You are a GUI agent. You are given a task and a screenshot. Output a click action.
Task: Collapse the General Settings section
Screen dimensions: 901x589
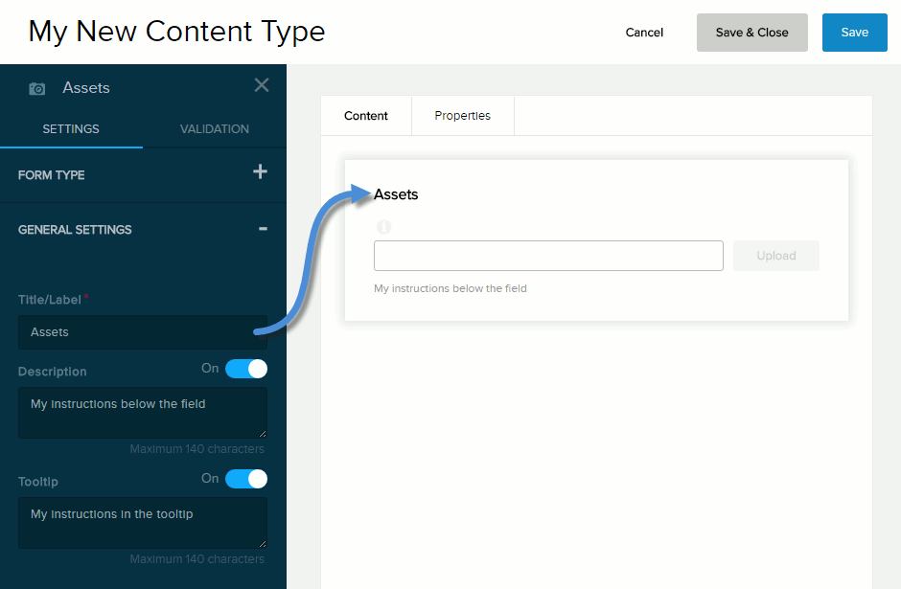pyautogui.click(x=263, y=229)
